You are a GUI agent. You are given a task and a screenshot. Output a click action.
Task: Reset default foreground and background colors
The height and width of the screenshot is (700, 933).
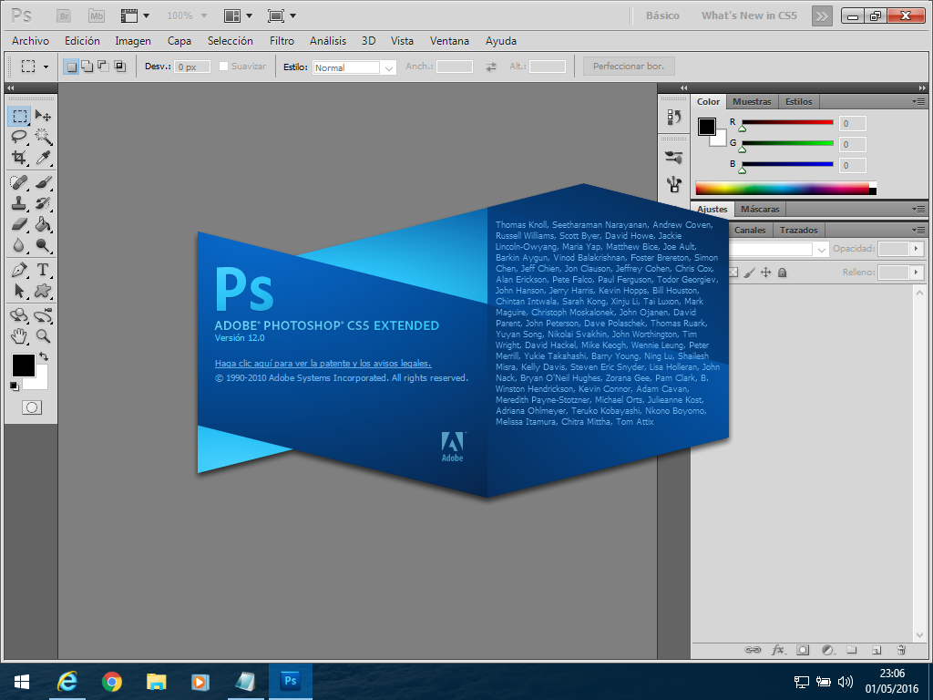click(x=15, y=386)
